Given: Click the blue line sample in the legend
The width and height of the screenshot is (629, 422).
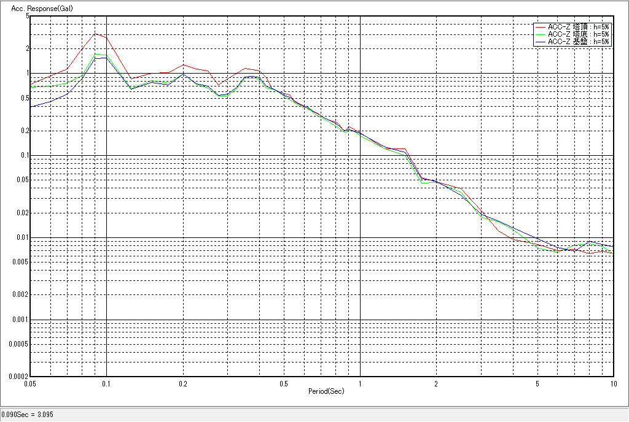Looking at the screenshot, I should pyautogui.click(x=541, y=42).
